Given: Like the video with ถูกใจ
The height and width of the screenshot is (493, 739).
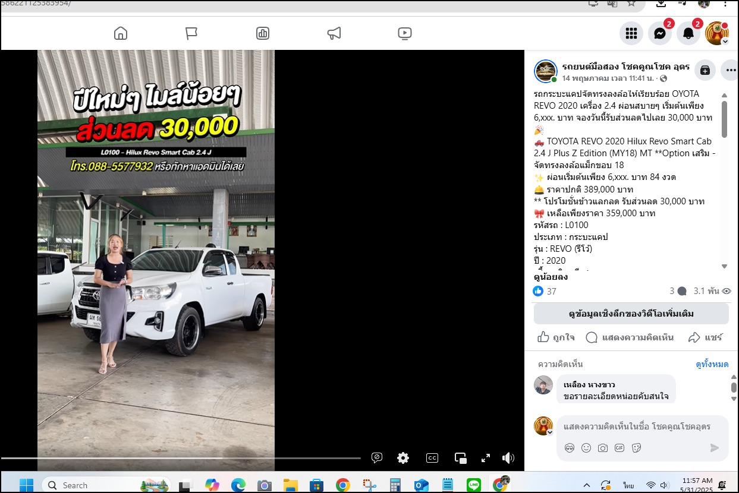Looking at the screenshot, I should tap(556, 337).
